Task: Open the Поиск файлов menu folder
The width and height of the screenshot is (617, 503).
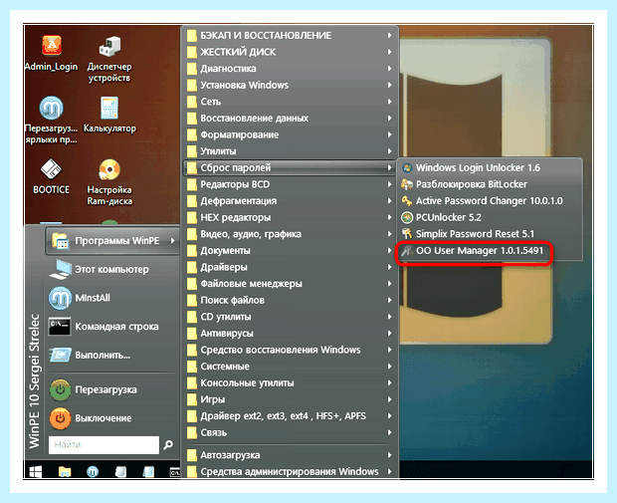Action: (290, 300)
